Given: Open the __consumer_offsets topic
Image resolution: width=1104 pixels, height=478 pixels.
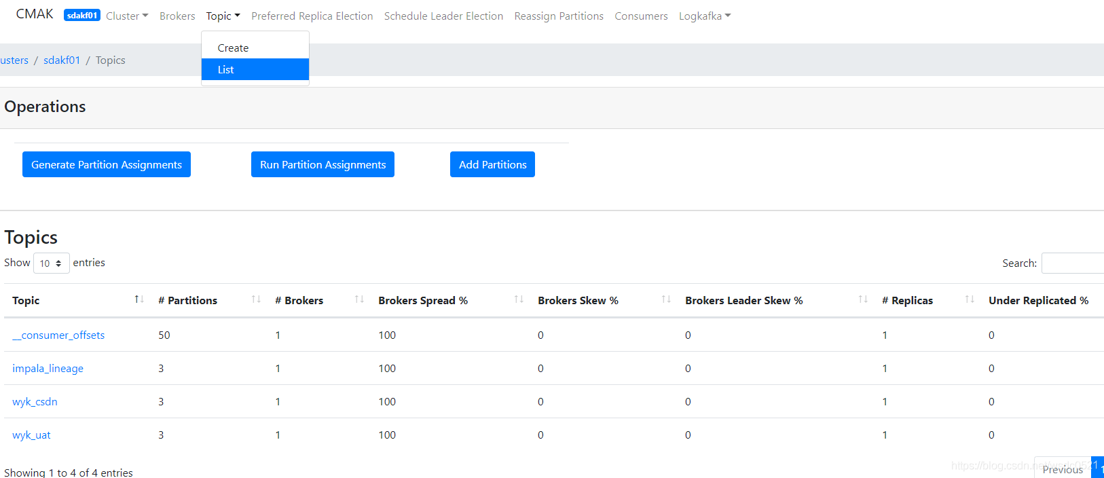Looking at the screenshot, I should click(58, 335).
